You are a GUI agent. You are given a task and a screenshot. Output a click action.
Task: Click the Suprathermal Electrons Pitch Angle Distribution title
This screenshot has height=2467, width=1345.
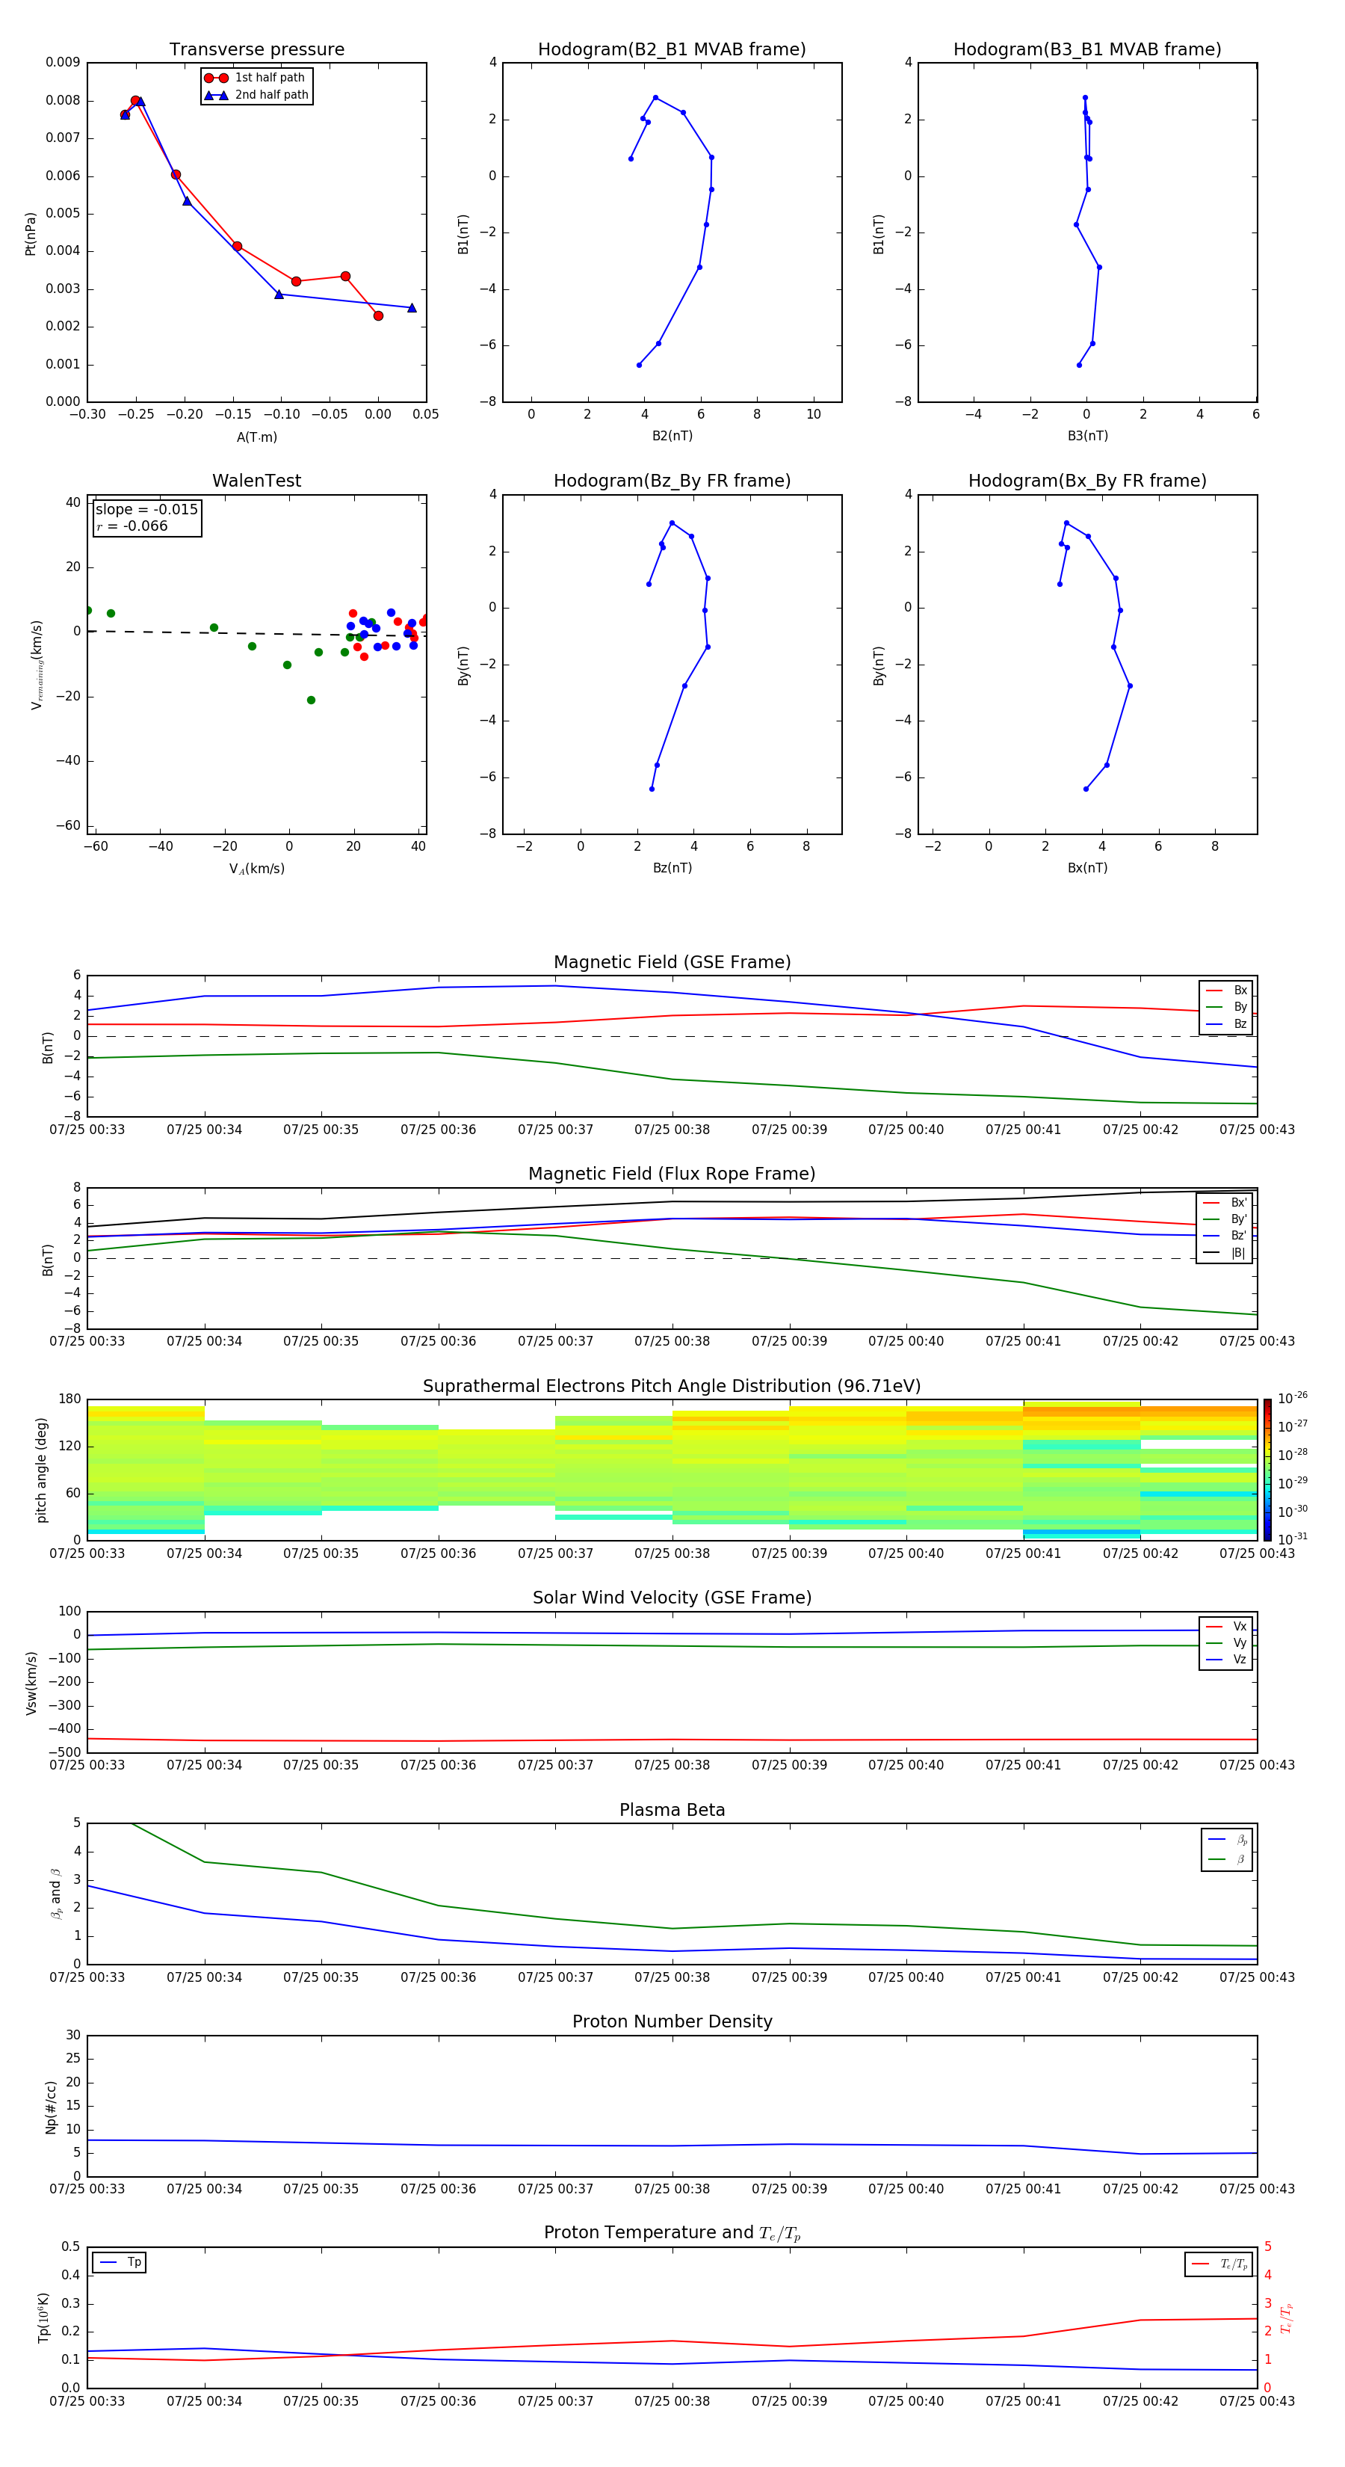point(672,1387)
